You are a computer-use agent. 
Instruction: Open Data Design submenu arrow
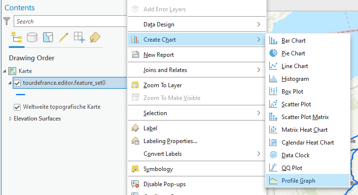[x=259, y=24]
